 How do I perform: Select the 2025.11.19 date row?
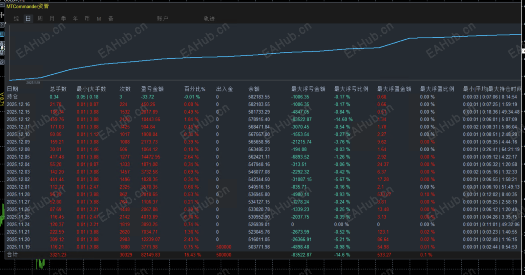click(18, 247)
